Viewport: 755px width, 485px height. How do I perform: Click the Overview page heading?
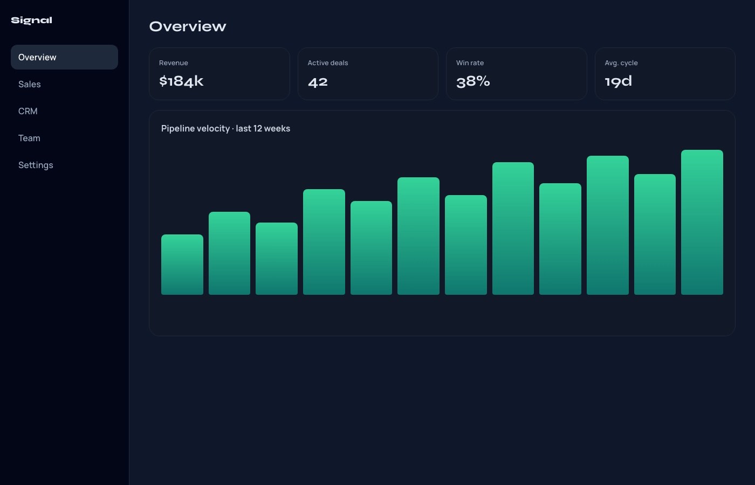pyautogui.click(x=188, y=26)
